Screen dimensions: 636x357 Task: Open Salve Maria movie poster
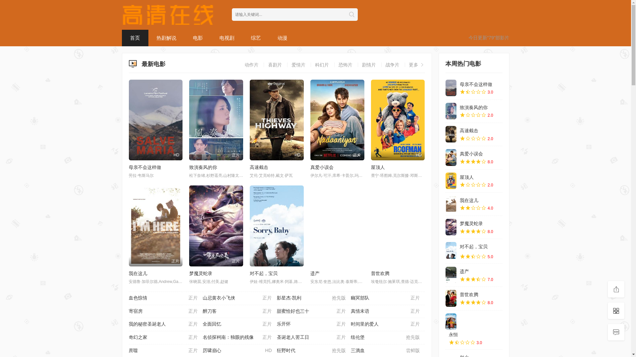point(155,120)
